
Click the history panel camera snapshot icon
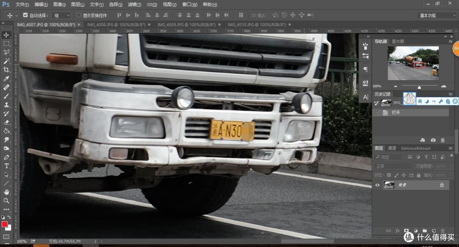pos(433,140)
